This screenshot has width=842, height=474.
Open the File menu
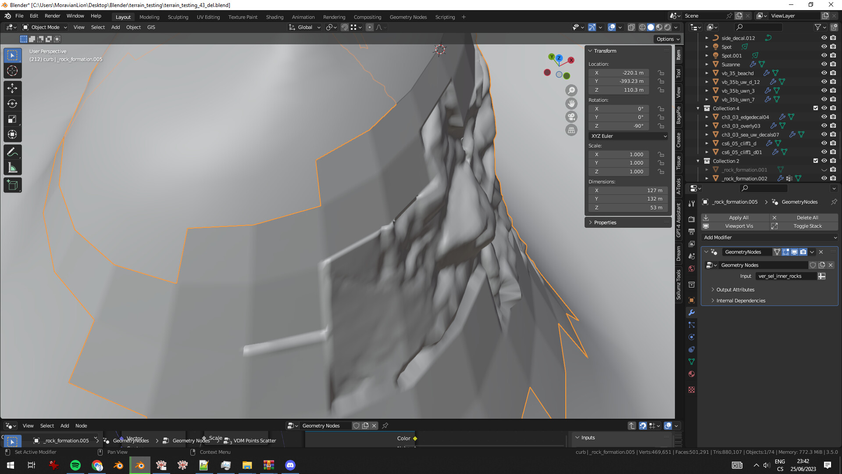pos(19,16)
